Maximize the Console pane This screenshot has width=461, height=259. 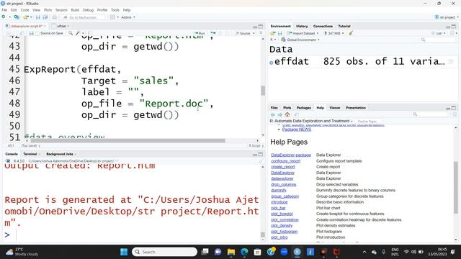click(x=261, y=154)
